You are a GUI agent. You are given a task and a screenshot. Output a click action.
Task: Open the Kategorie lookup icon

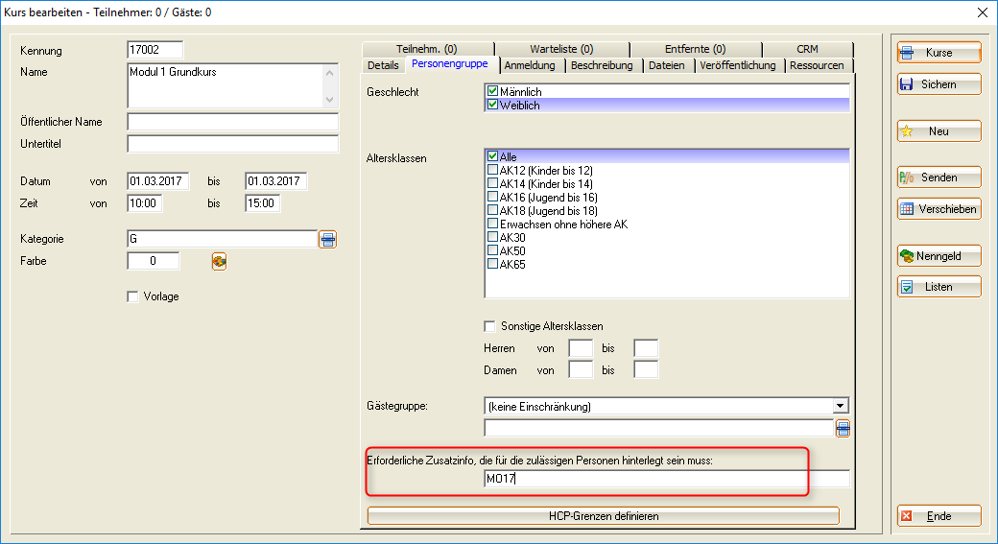pyautogui.click(x=328, y=240)
